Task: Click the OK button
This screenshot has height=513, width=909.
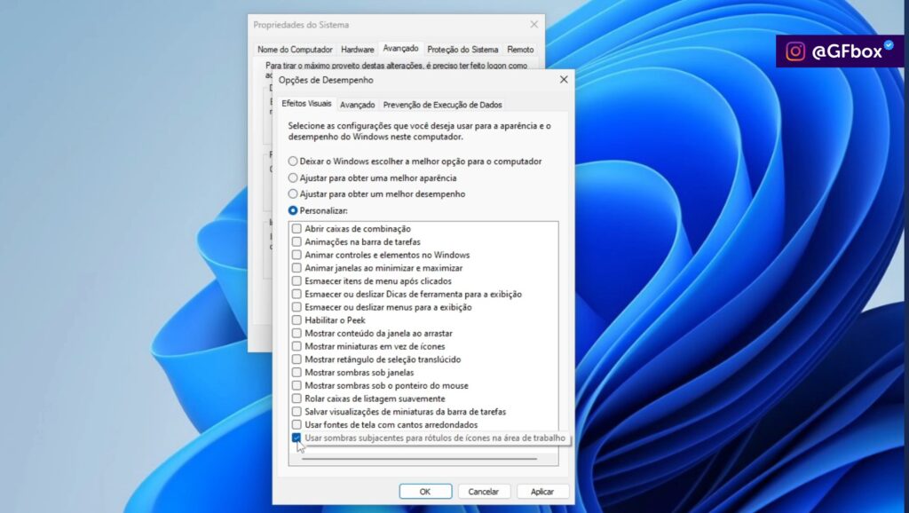Action: 425,491
